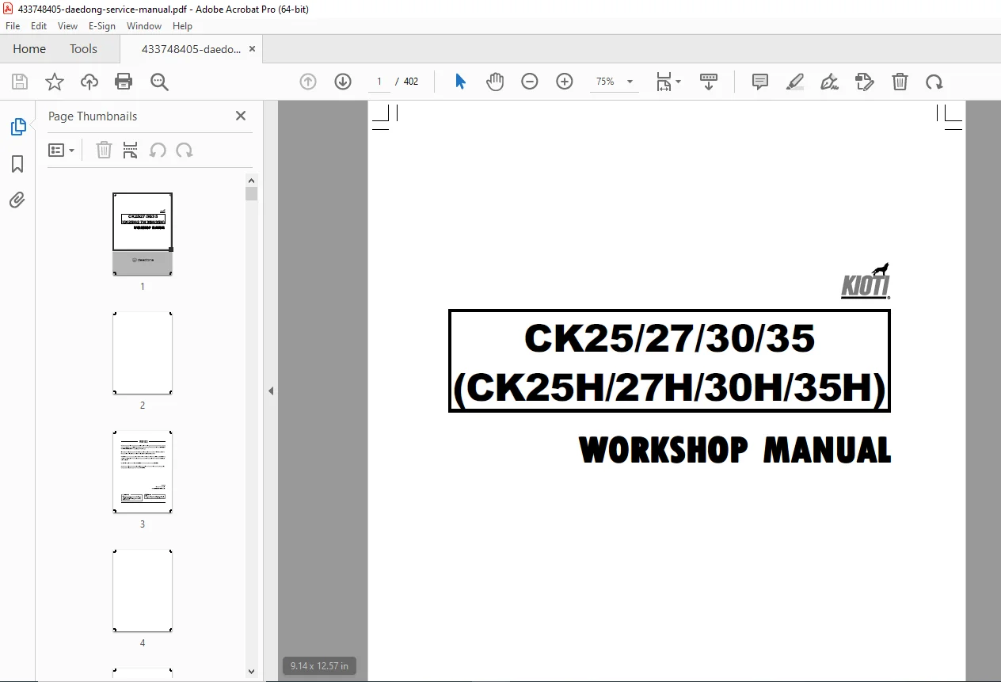Open the E-Sign menu
1001x682 pixels.
pyautogui.click(x=102, y=26)
